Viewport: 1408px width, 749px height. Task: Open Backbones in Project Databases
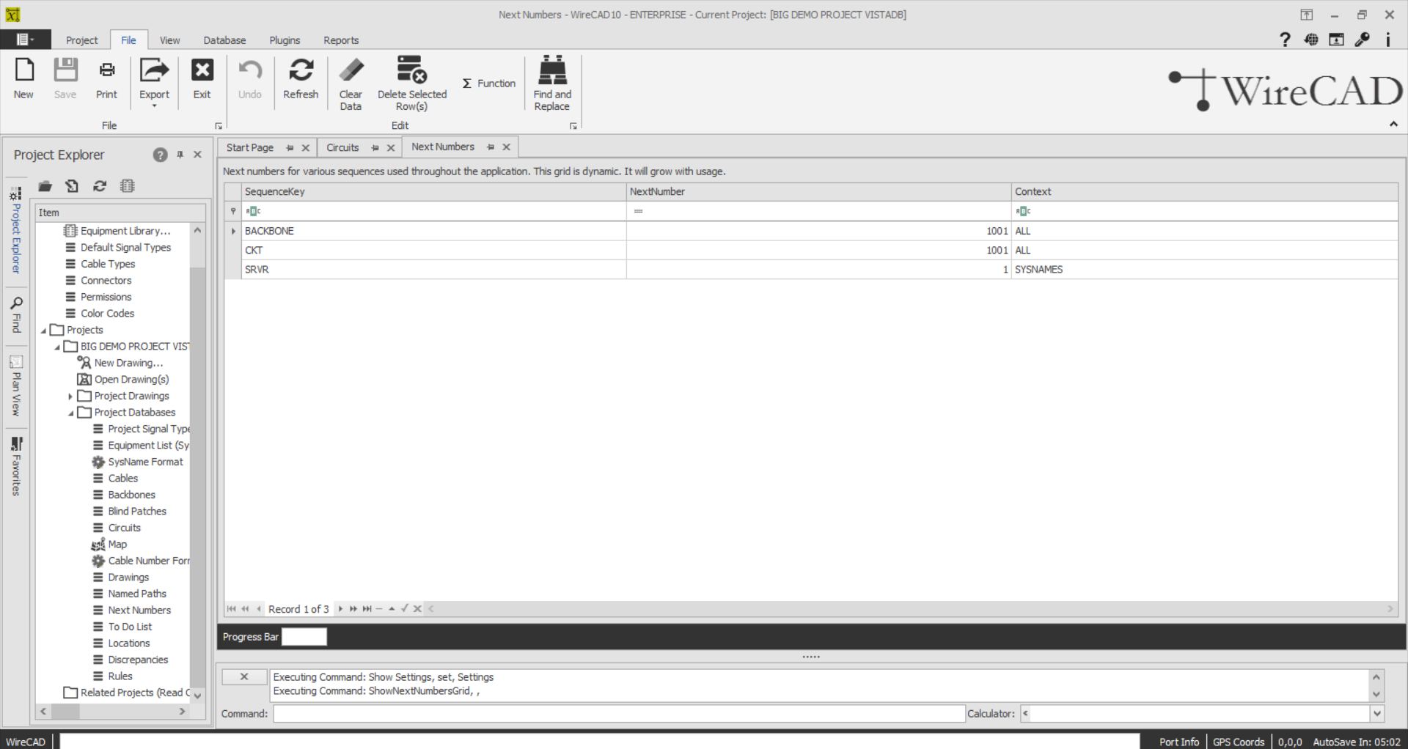click(x=132, y=495)
